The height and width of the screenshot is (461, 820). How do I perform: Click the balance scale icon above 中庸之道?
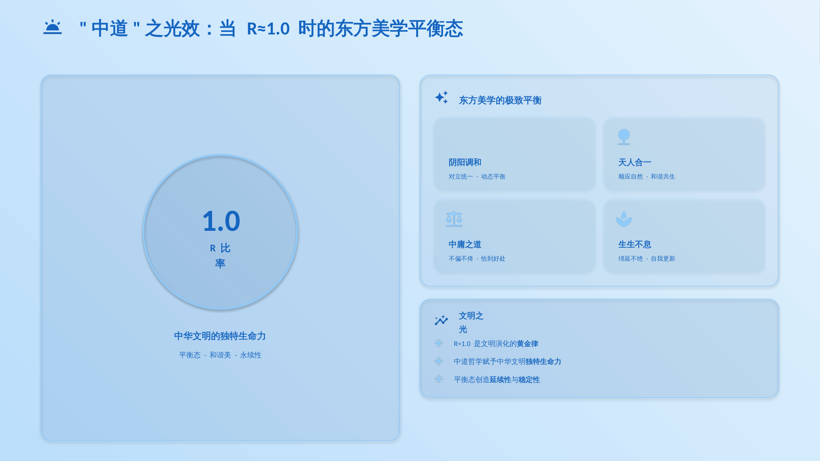454,219
